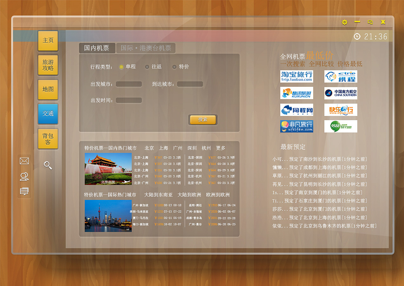
Task: Switch to the 国内机票 tab
Action: pos(97,48)
